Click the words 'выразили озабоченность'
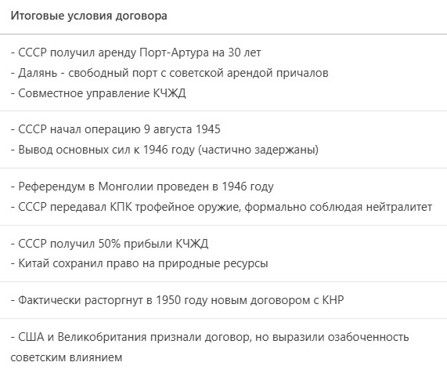Image resolution: width=447 pixels, height=373 pixels. 341,337
